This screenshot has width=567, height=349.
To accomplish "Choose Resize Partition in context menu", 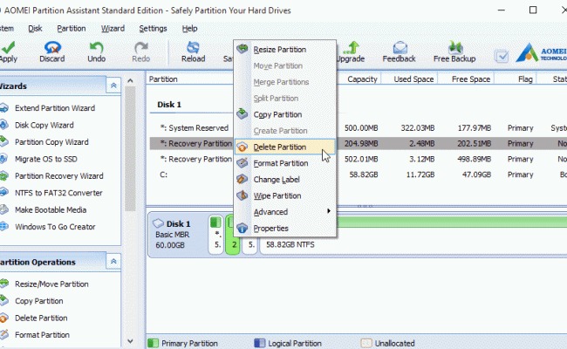I will [x=285, y=49].
